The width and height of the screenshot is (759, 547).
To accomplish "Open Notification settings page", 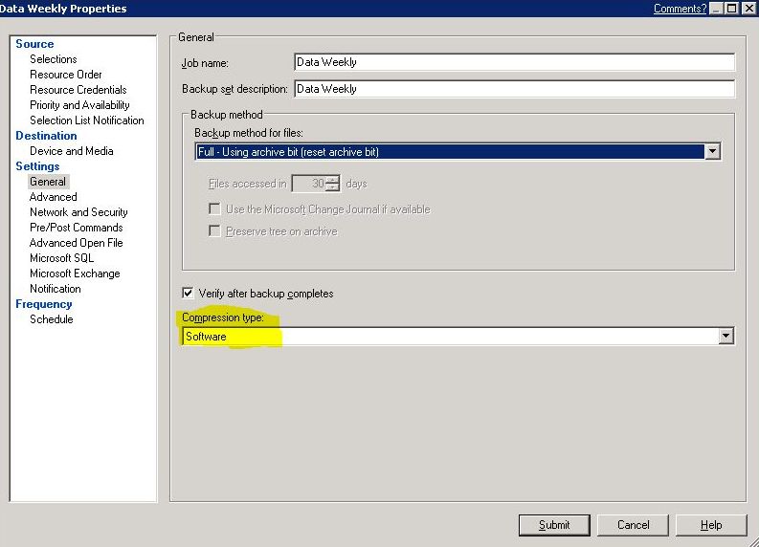I will pos(56,289).
